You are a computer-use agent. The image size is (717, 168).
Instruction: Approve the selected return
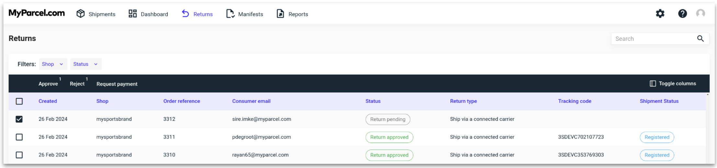click(x=48, y=84)
